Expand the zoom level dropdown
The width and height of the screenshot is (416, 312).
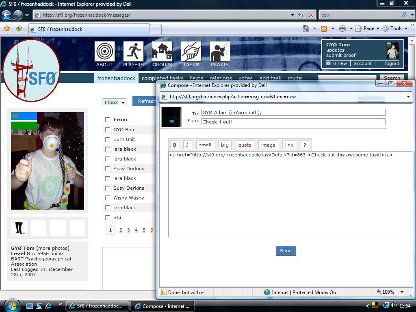click(x=402, y=292)
